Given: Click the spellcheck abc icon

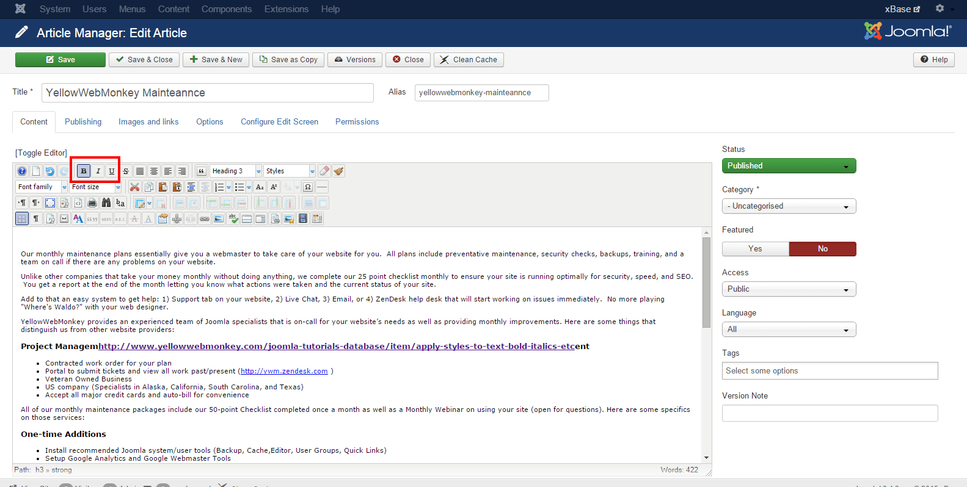Looking at the screenshot, I should point(232,218).
